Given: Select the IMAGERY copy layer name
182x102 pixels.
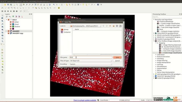Looking at the screenshot, I should point(18,33).
